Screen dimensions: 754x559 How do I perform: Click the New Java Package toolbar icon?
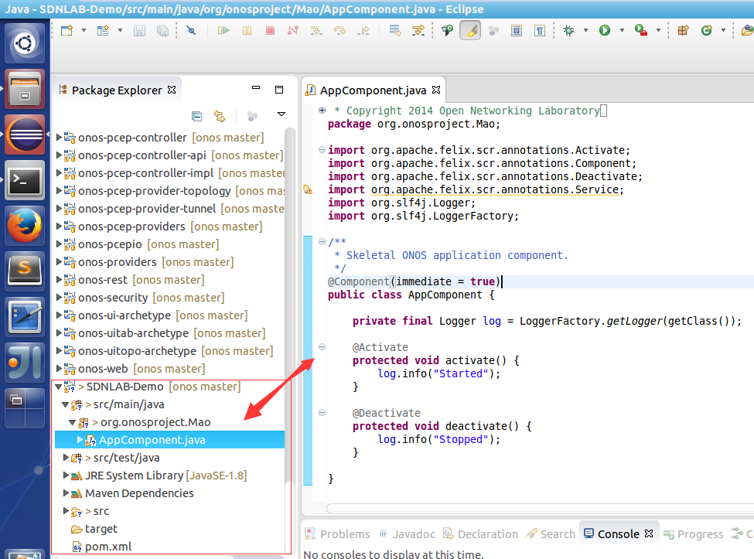click(683, 31)
